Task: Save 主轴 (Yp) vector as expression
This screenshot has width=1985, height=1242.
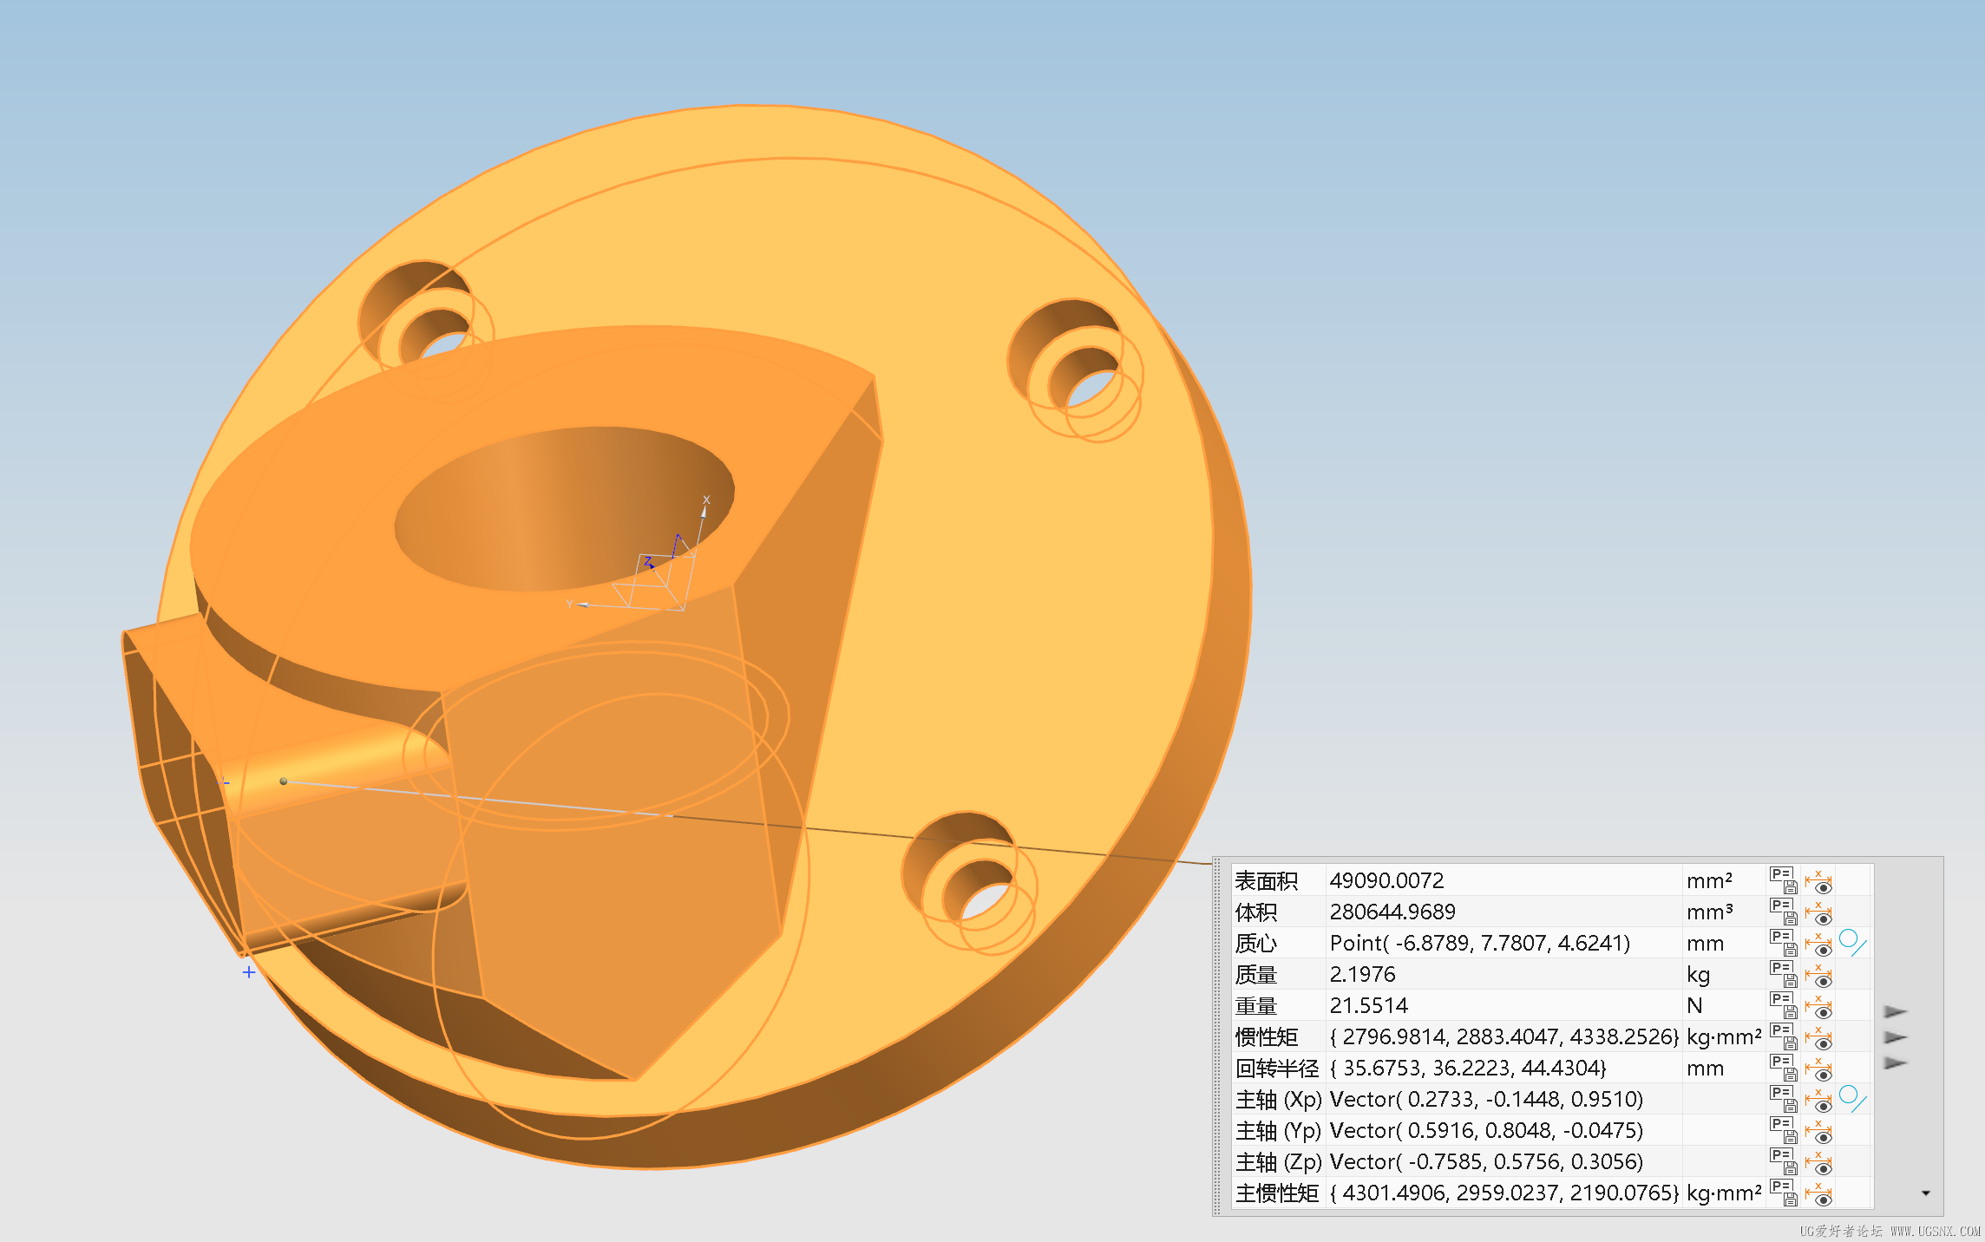Action: [x=1784, y=1130]
